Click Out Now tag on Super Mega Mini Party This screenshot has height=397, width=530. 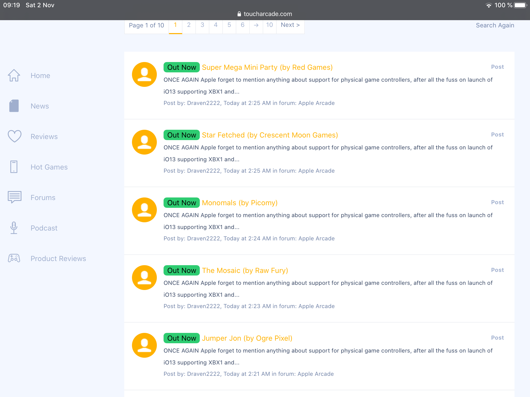[x=182, y=67]
